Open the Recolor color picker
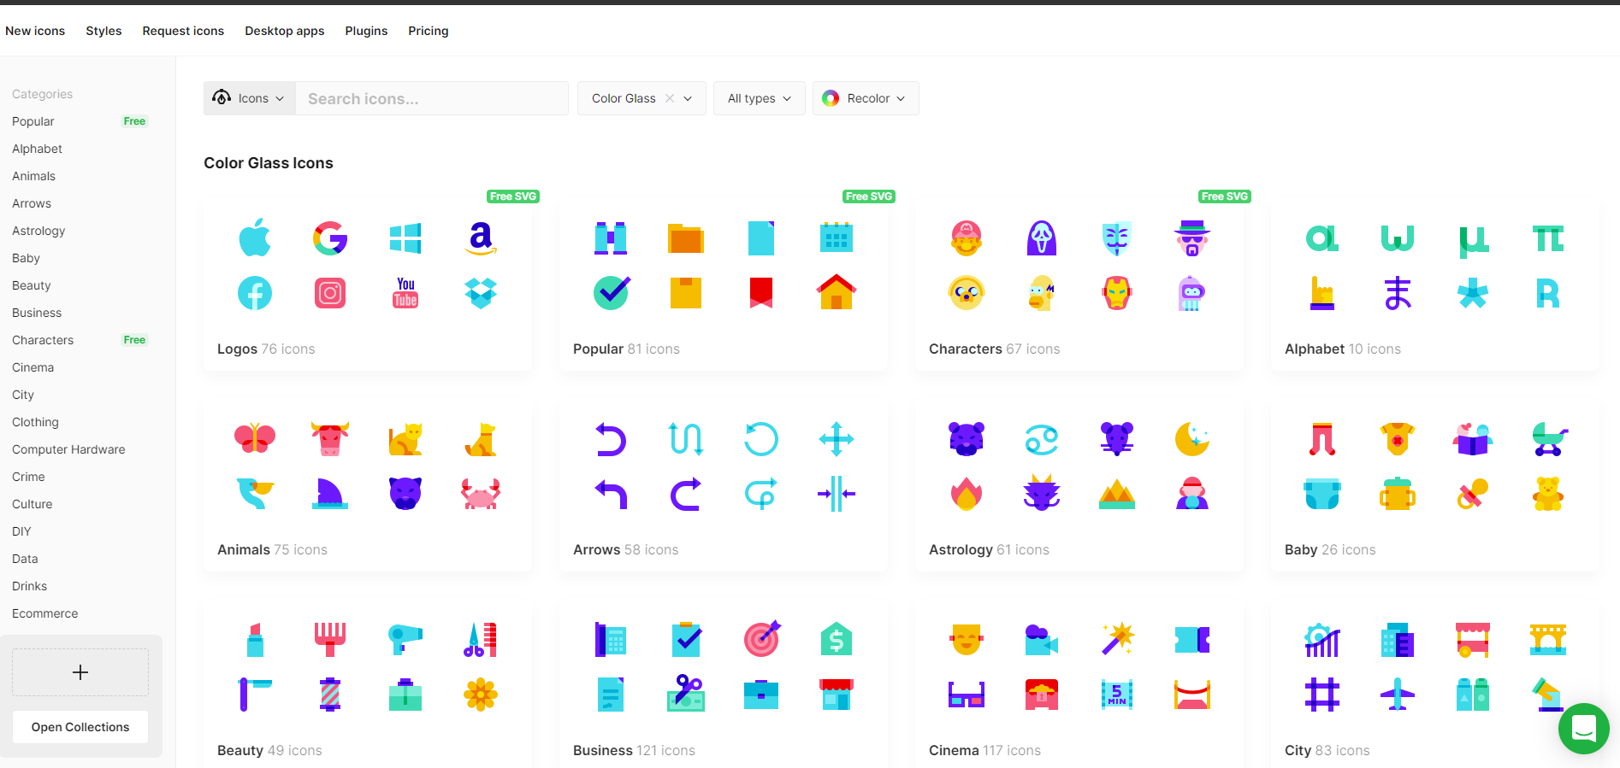Image resolution: width=1620 pixels, height=768 pixels. click(x=865, y=98)
